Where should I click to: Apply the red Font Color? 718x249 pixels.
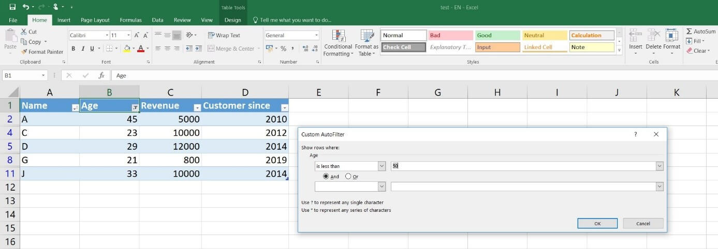coord(140,49)
